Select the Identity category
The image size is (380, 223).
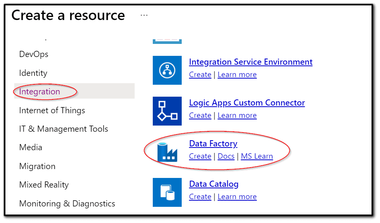coord(33,73)
